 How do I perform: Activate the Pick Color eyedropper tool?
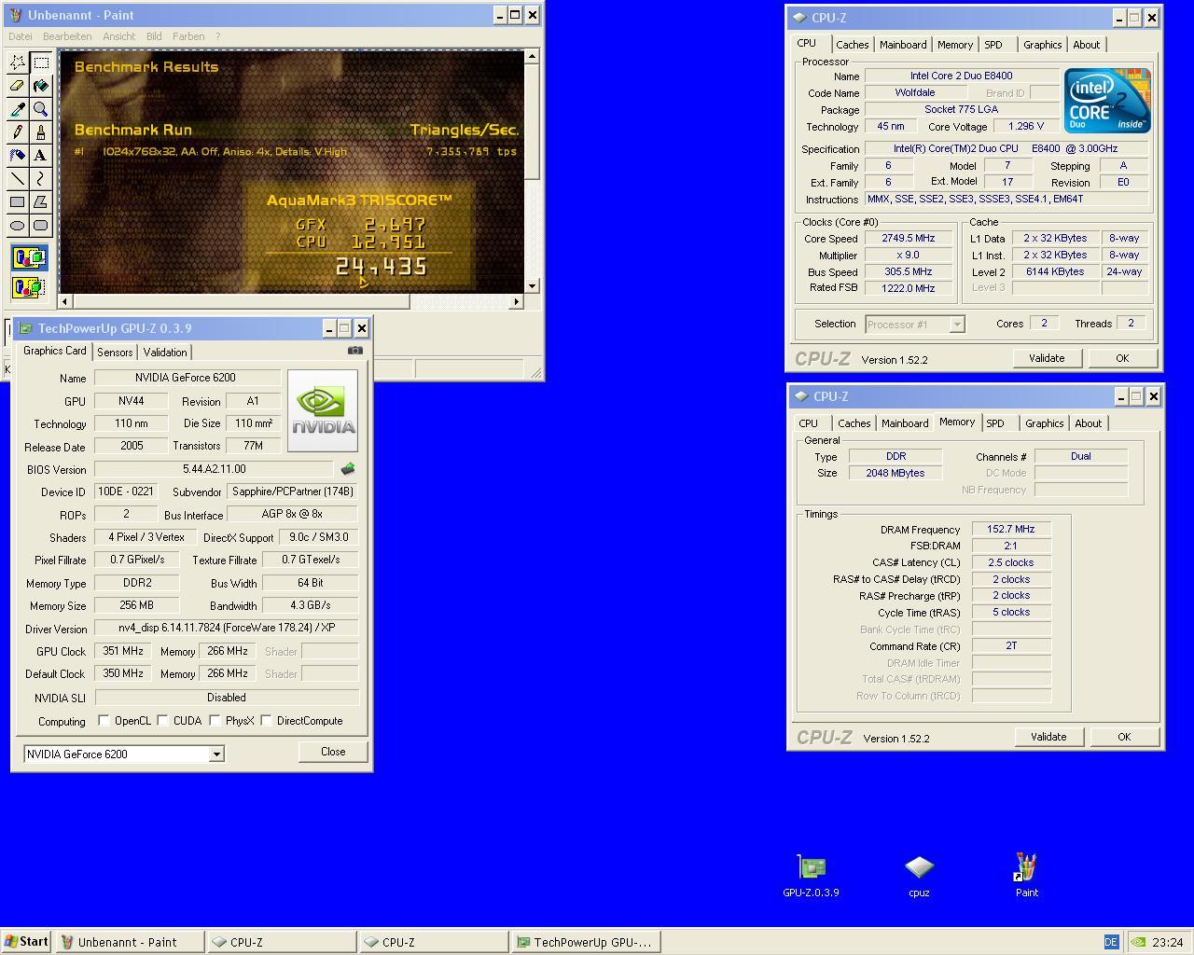(x=18, y=109)
